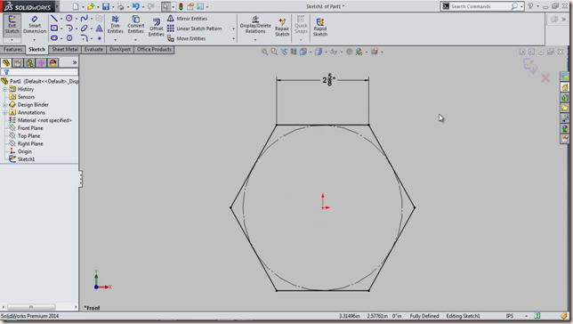Click the Linear Sketch Pattern tool

(x=195, y=28)
